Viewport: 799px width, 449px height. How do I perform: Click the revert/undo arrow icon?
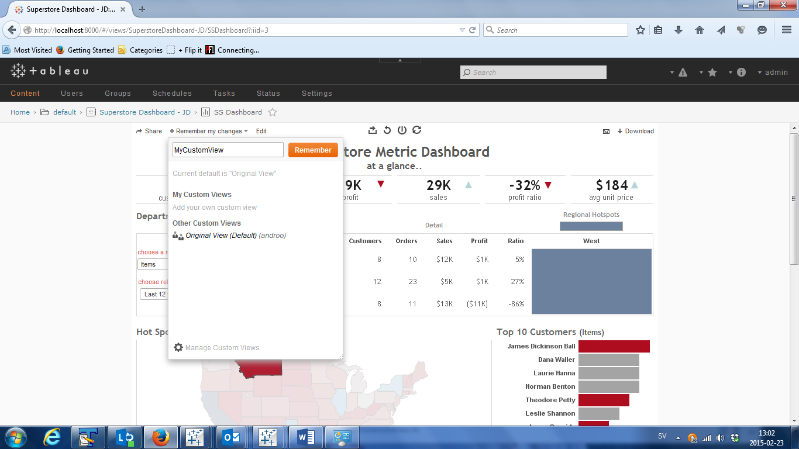pos(387,130)
